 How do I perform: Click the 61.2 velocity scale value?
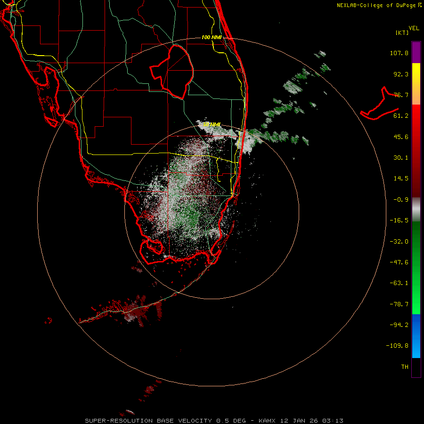pos(401,116)
